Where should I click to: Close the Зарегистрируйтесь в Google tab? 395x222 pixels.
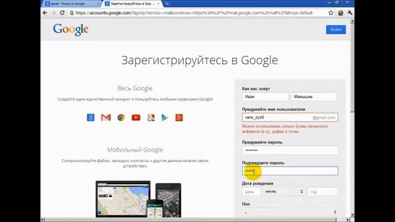158,4
